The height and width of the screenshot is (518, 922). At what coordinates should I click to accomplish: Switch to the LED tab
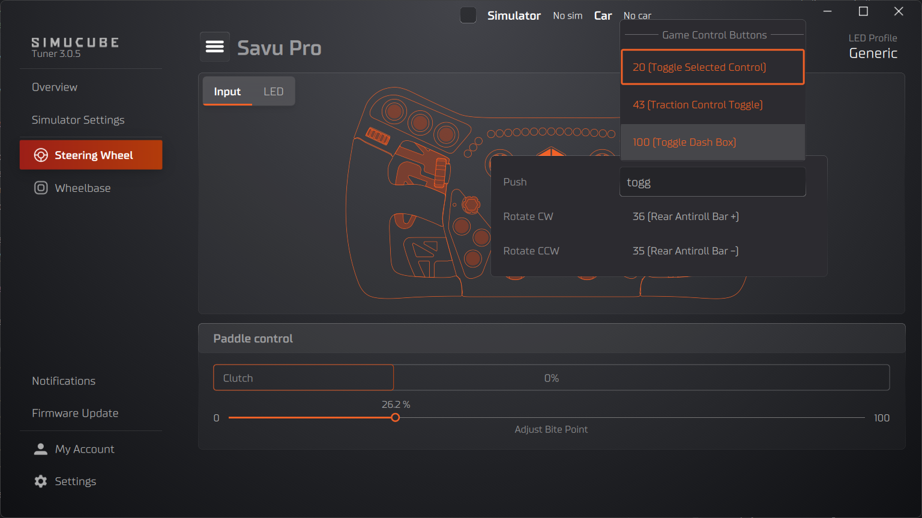tap(273, 91)
